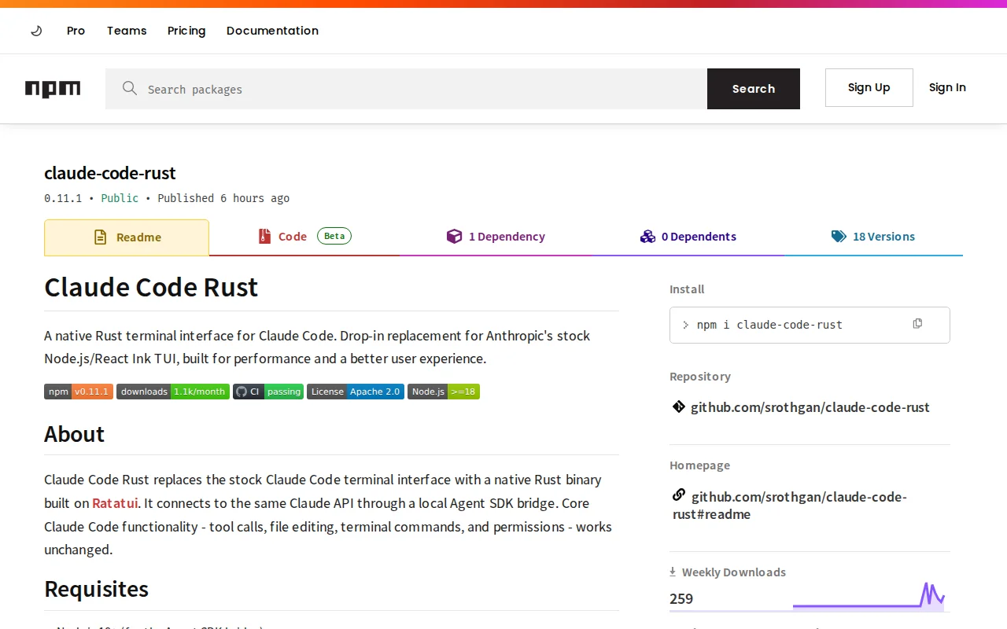1007x629 pixels.
Task: Click the Repository label
Action: (x=700, y=377)
